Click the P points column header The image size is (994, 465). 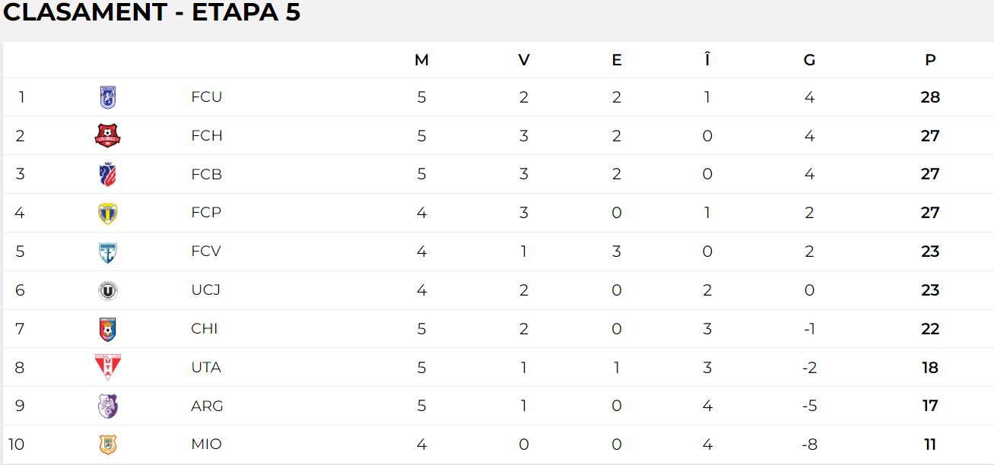pyautogui.click(x=930, y=60)
